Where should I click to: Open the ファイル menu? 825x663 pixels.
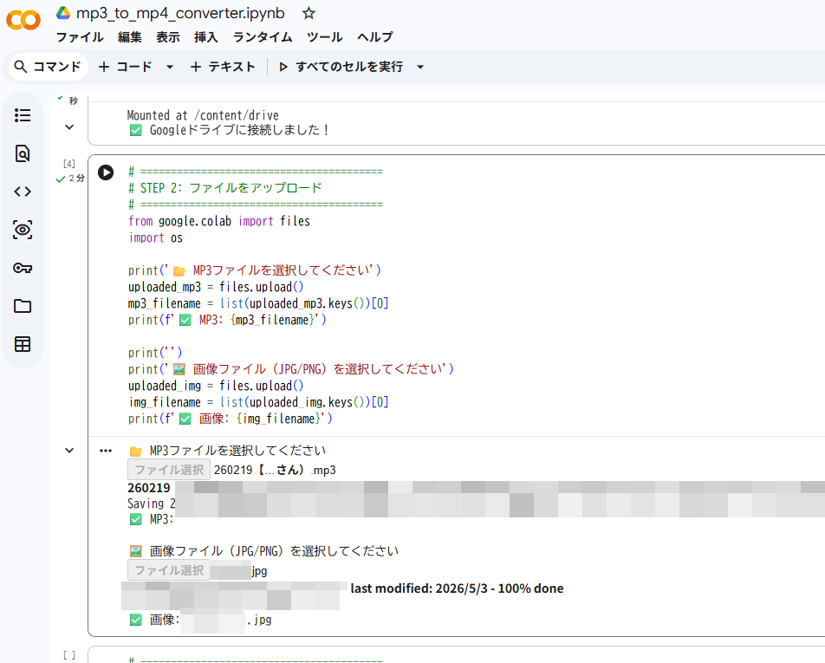click(80, 36)
